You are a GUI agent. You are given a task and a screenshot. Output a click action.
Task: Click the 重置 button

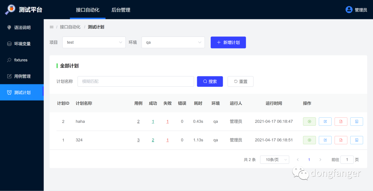[240, 82]
